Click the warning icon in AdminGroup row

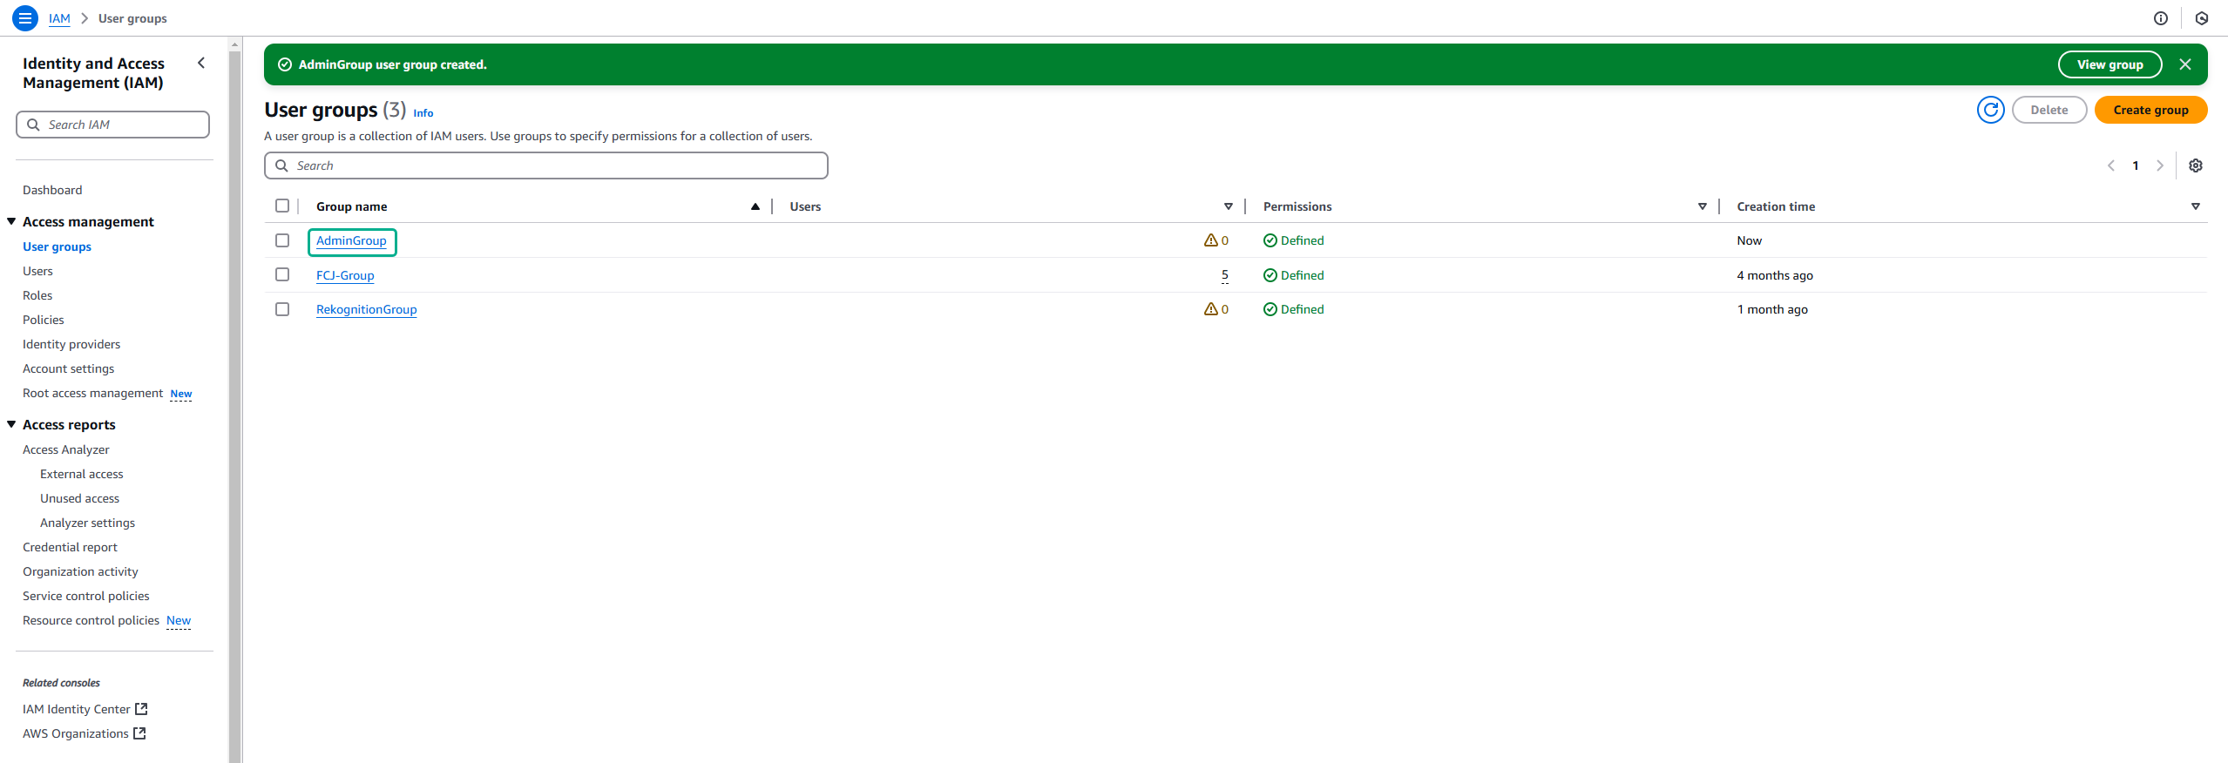click(x=1211, y=240)
